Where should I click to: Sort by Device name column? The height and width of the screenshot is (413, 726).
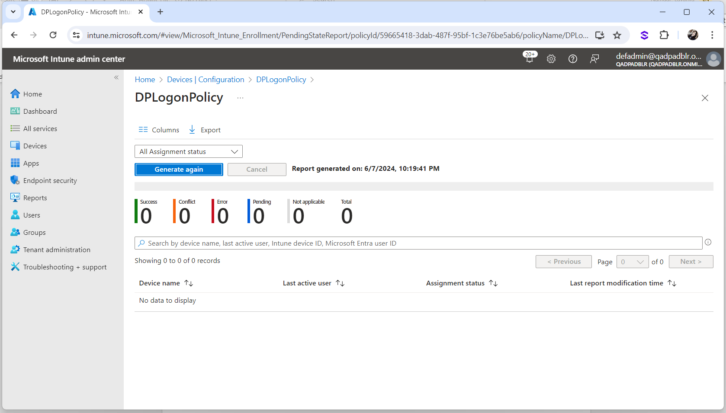166,283
